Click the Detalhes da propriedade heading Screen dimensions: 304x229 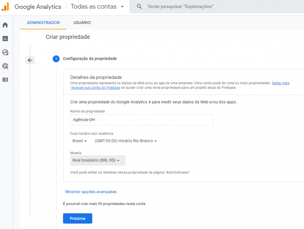pos(96,77)
